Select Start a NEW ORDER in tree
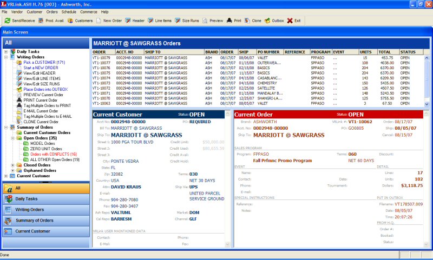The height and width of the screenshot is (260, 433). (41, 68)
